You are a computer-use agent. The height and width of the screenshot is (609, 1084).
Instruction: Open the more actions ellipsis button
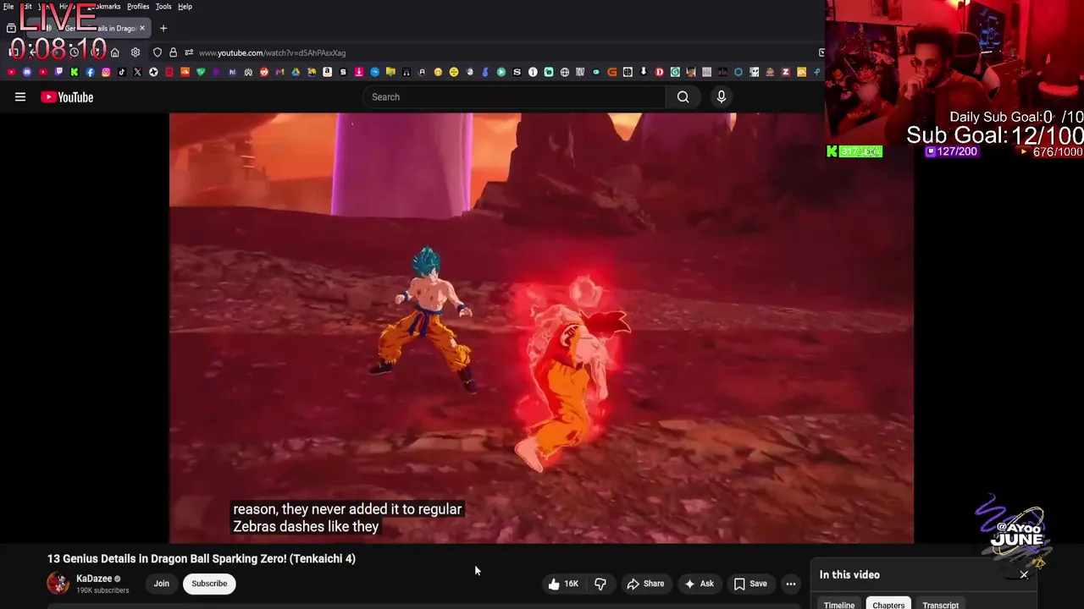[x=791, y=584]
